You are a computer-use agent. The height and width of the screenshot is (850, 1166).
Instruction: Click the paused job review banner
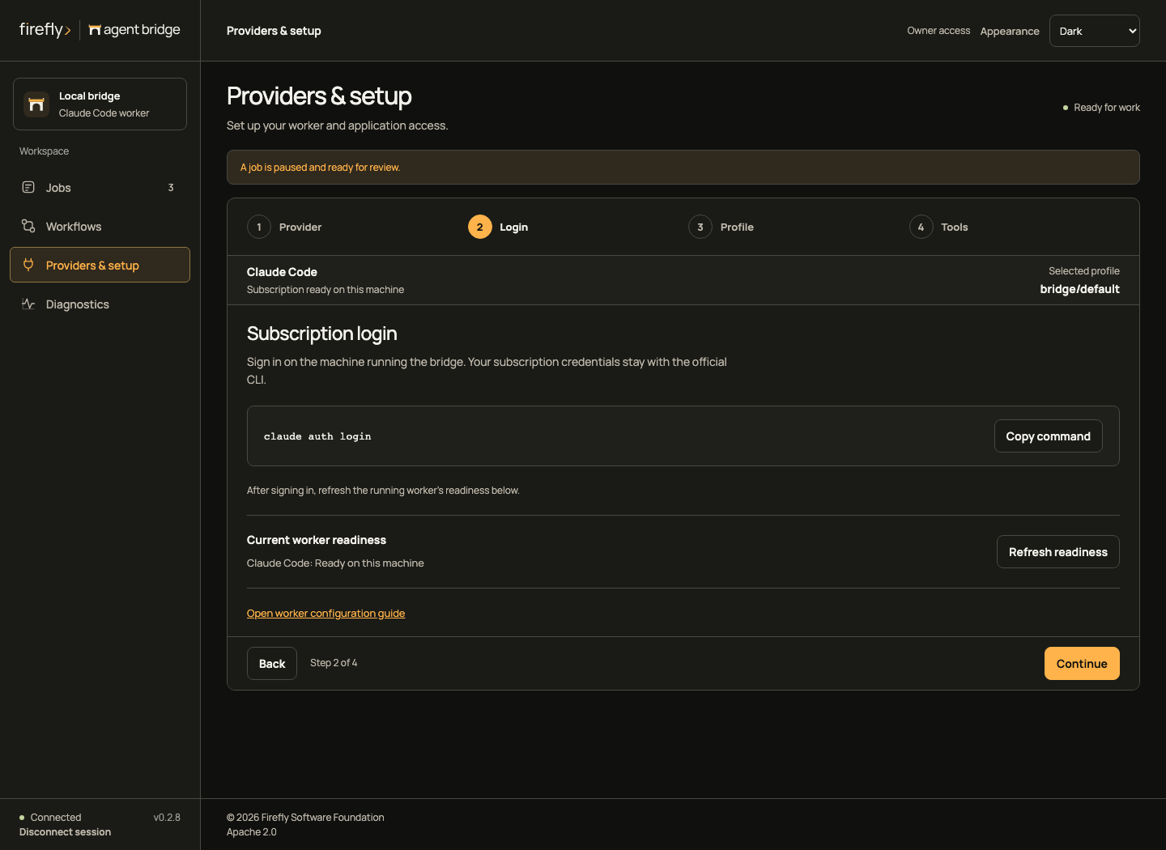click(683, 167)
